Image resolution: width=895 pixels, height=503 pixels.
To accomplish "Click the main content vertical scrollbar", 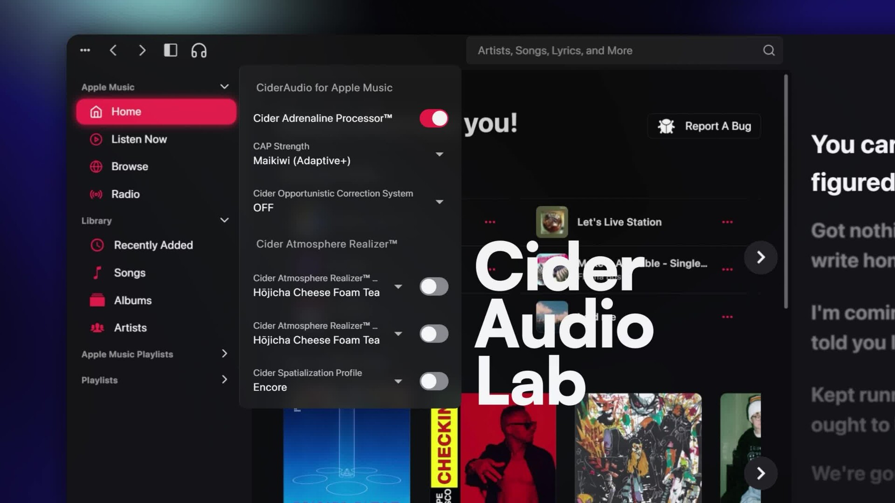I will [786, 191].
